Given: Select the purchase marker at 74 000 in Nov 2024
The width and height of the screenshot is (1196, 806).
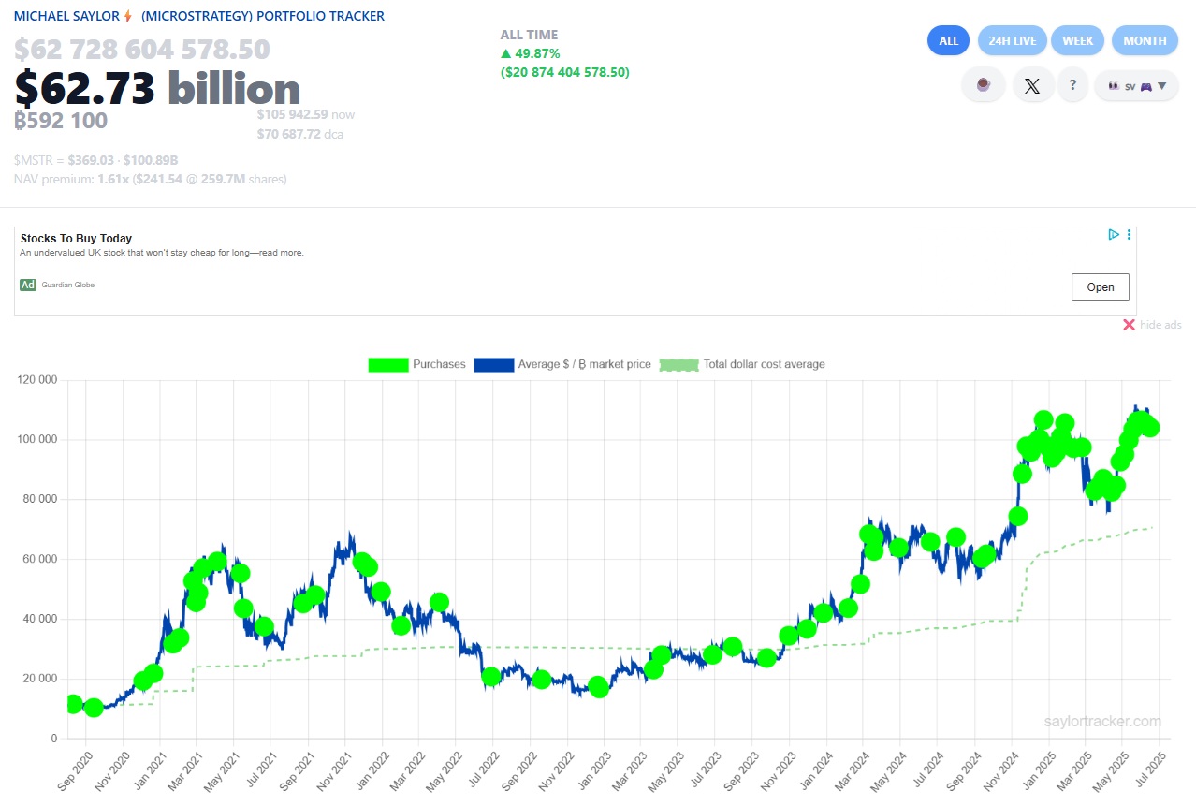Looking at the screenshot, I should point(1018,516).
